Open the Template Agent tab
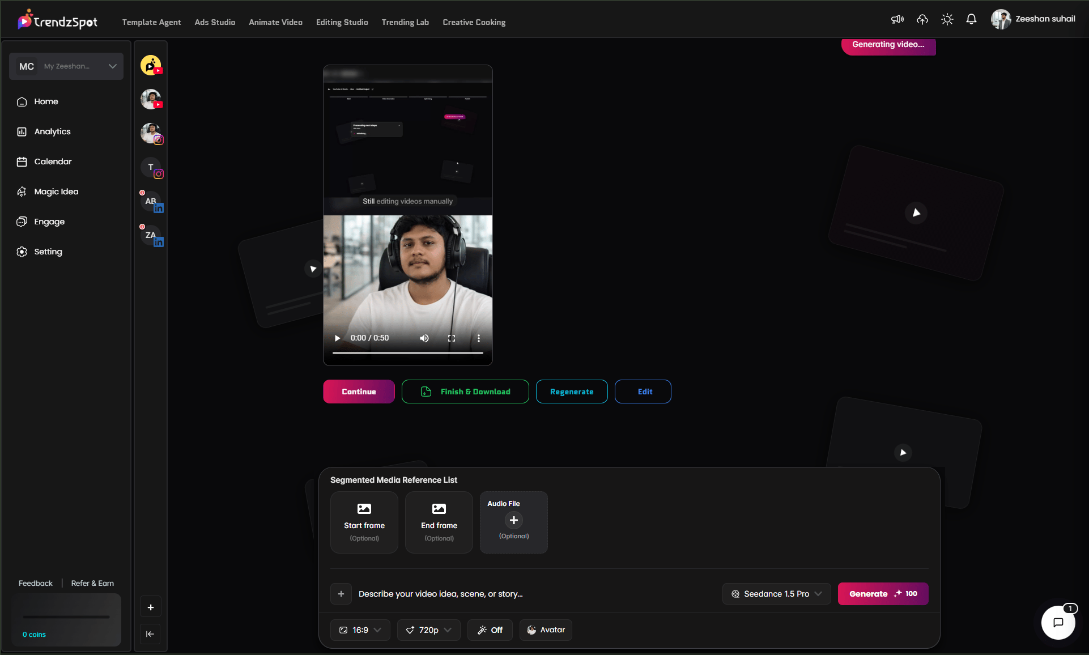 [151, 22]
